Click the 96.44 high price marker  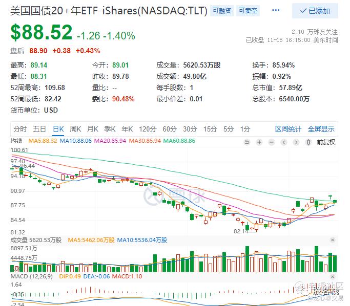28,166
